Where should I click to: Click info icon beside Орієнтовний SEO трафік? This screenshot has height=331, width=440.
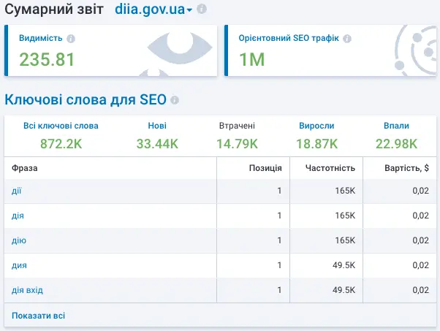click(x=347, y=39)
